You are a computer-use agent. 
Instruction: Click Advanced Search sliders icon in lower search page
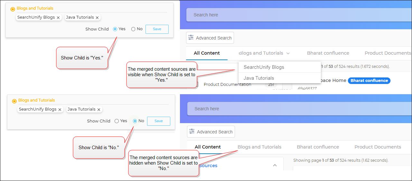pos(192,131)
